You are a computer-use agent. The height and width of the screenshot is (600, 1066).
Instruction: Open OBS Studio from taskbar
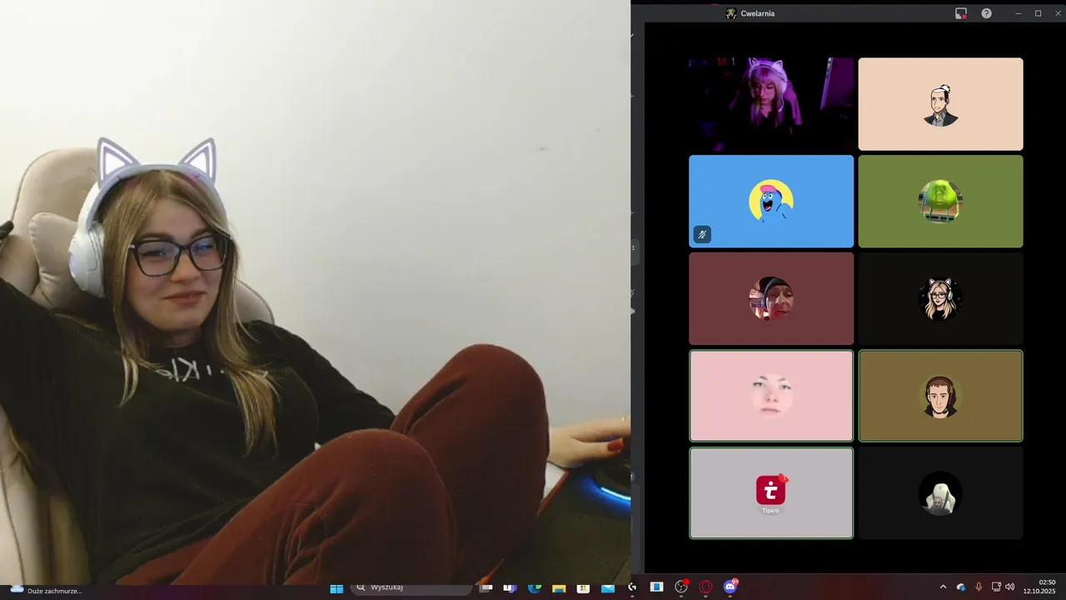[681, 587]
